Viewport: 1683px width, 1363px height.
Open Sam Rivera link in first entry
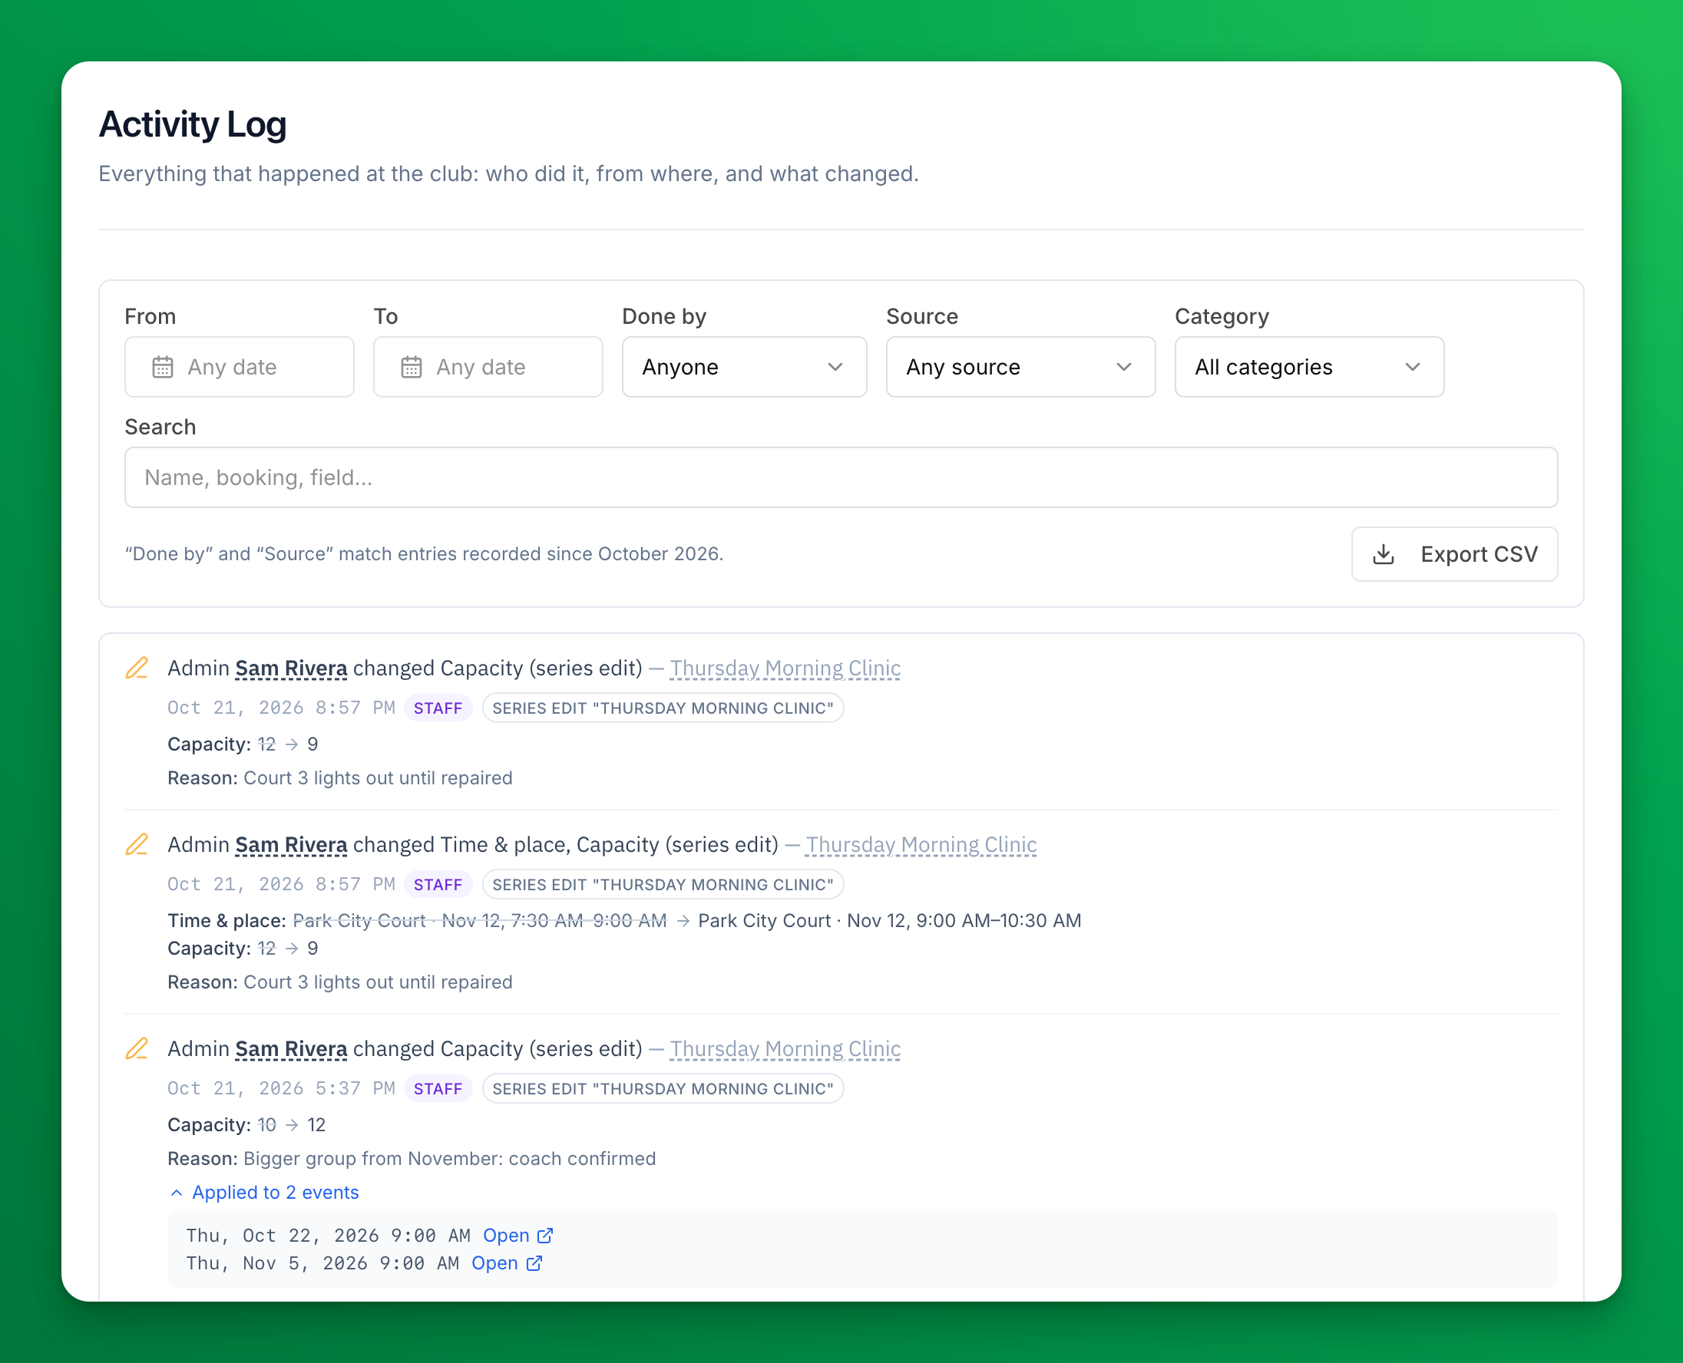[291, 668]
